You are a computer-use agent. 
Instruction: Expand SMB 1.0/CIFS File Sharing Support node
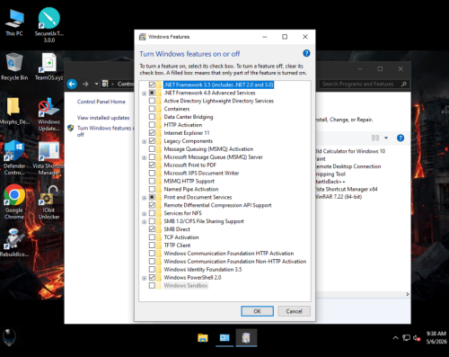(144, 221)
